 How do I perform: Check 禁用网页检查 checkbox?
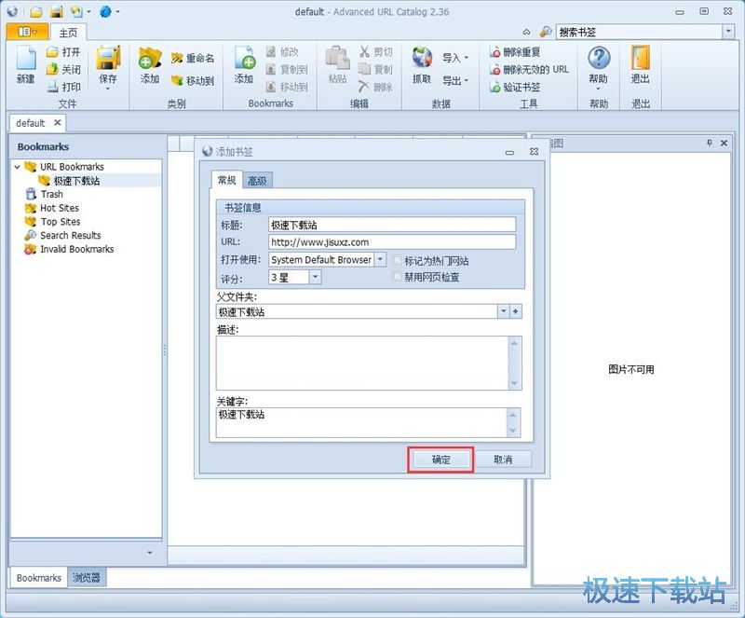coord(397,277)
